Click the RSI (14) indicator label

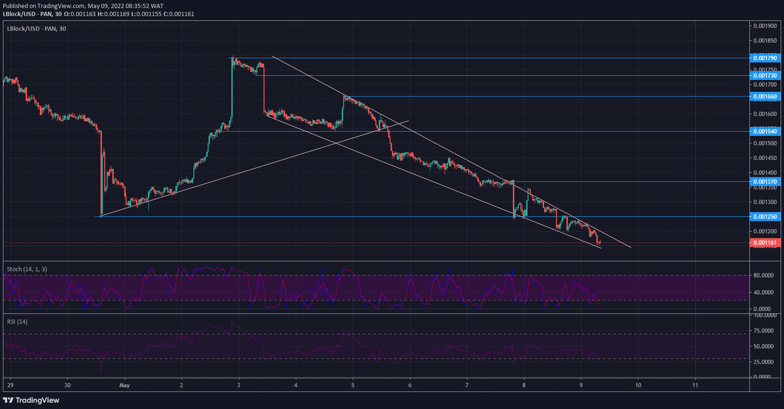coord(17,322)
